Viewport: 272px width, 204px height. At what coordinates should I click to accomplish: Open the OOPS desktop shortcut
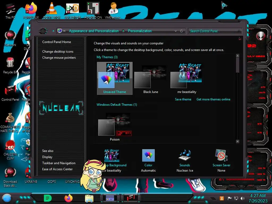(52, 181)
